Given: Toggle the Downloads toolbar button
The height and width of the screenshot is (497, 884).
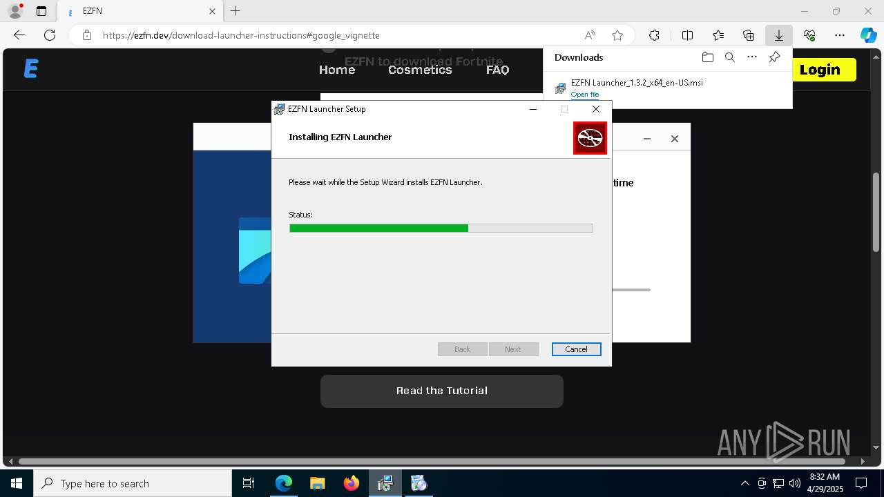Looking at the screenshot, I should [778, 35].
